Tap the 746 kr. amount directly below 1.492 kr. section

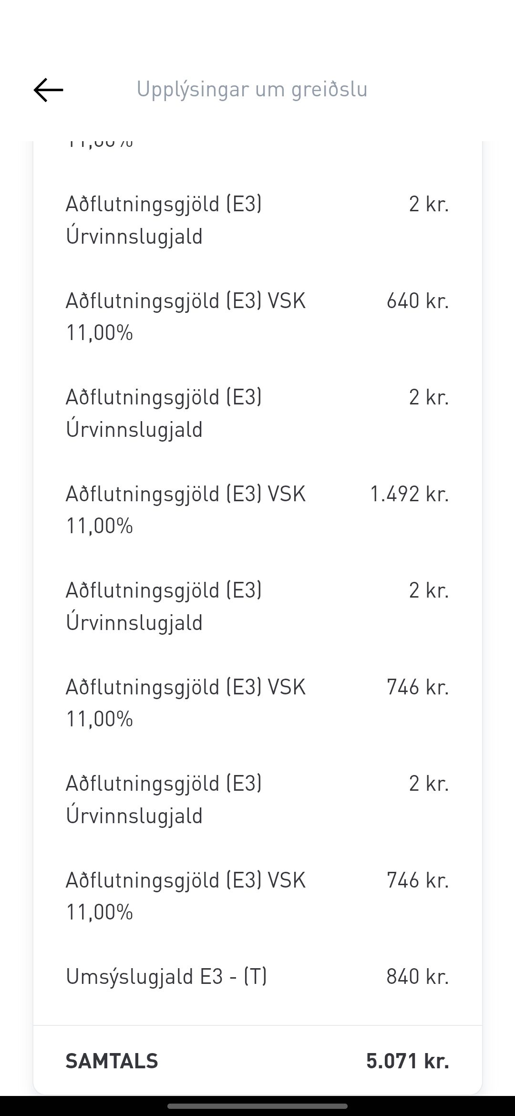[417, 687]
